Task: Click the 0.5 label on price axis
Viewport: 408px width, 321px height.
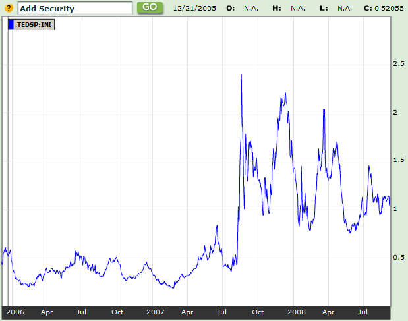Action: click(398, 257)
